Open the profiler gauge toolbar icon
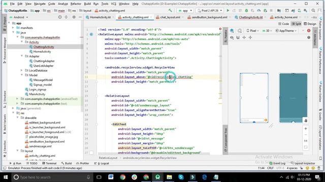The image size is (325, 182). [258, 10]
